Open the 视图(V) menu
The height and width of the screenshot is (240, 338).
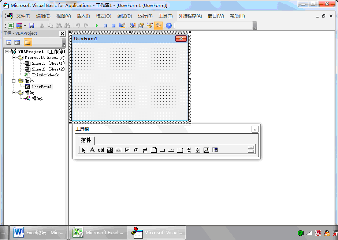(x=64, y=16)
